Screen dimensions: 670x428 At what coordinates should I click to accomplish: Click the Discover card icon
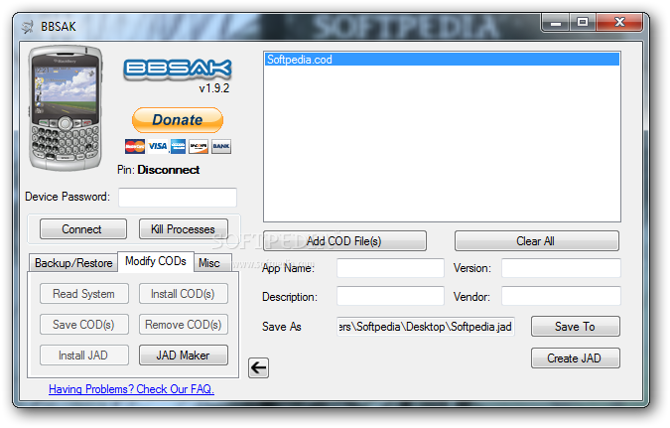(199, 147)
